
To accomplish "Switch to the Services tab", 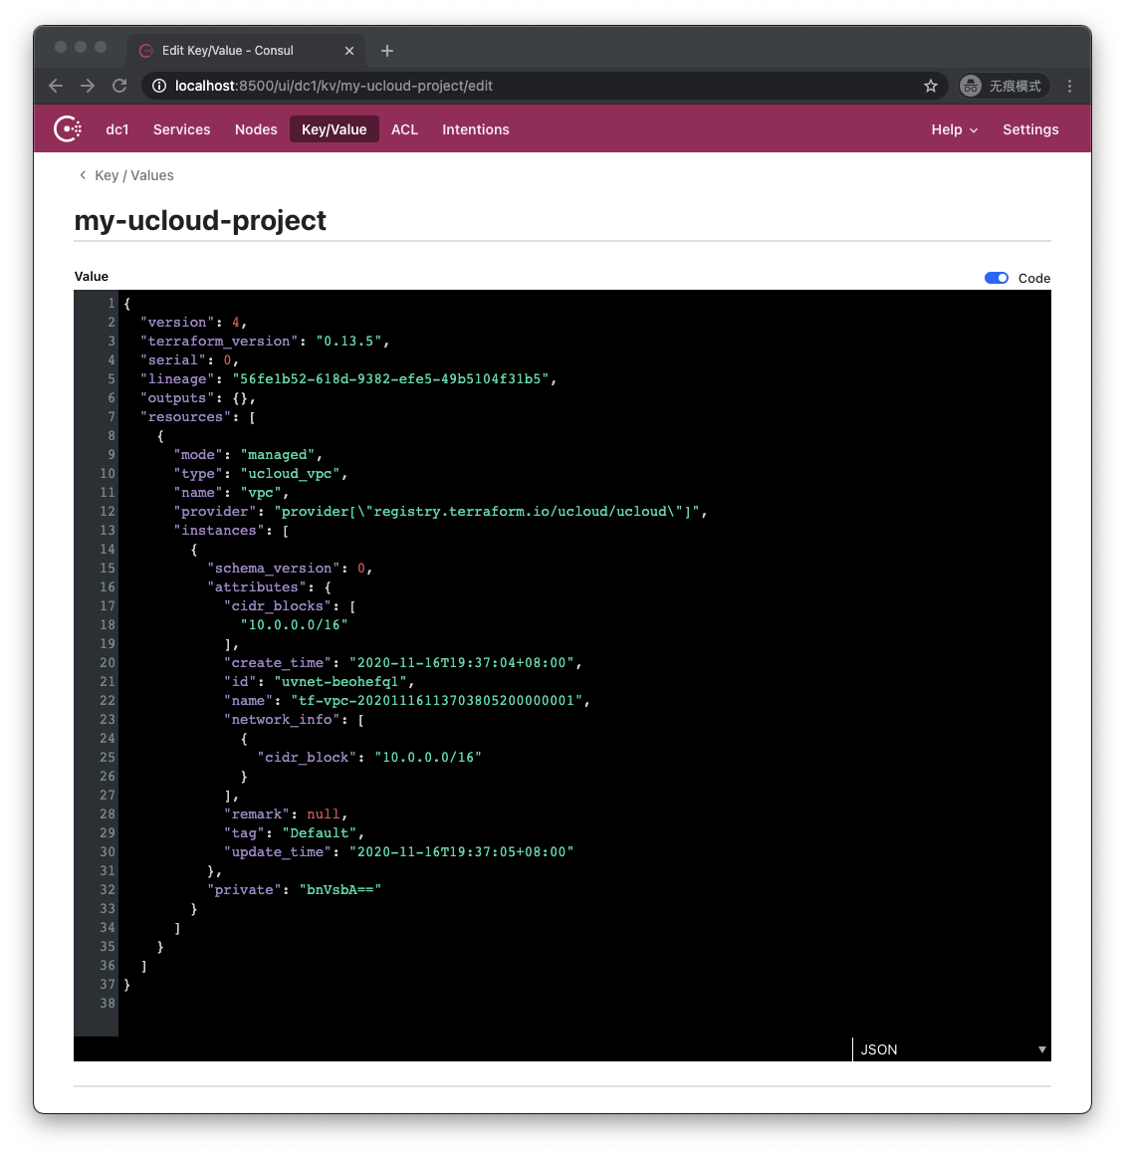I will (182, 129).
